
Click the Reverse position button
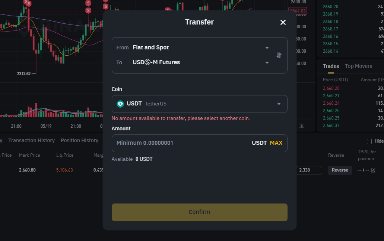[340, 170]
